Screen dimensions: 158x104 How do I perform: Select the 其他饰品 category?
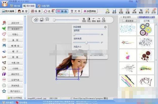(x=15, y=86)
